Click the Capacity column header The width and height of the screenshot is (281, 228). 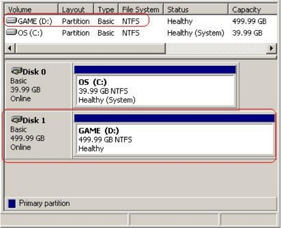[x=253, y=9]
